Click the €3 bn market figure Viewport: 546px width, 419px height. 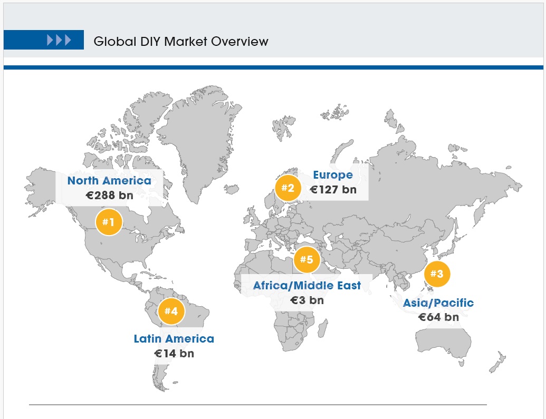(307, 300)
